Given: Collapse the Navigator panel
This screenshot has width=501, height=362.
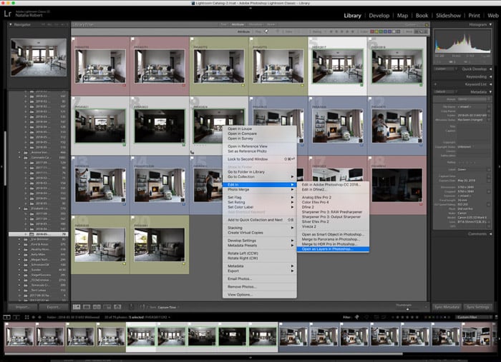Looking at the screenshot, I should (11, 24).
